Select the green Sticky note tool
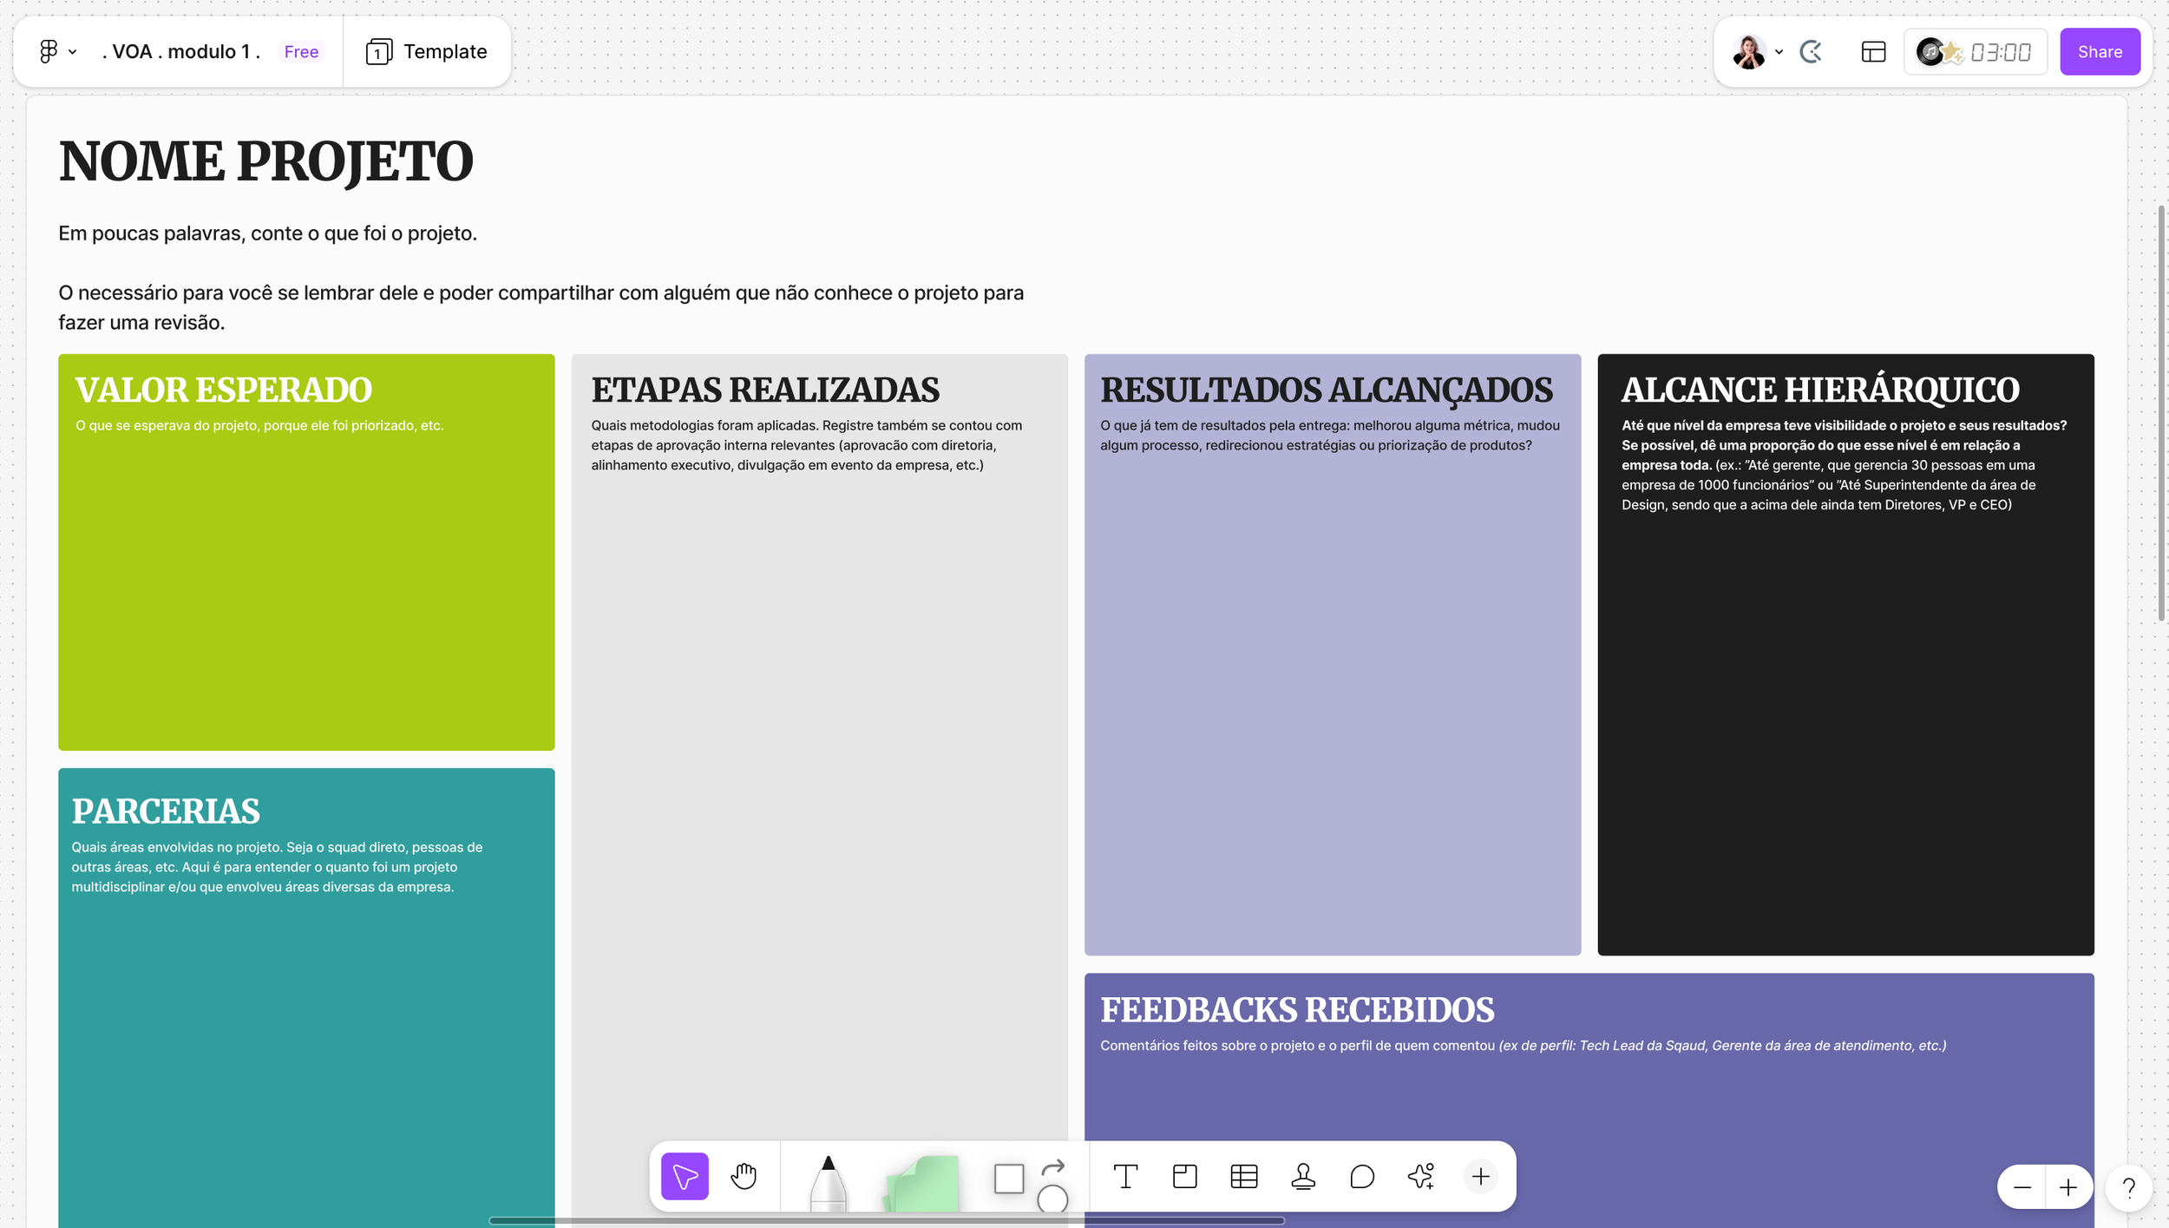2169x1228 pixels. click(x=922, y=1182)
